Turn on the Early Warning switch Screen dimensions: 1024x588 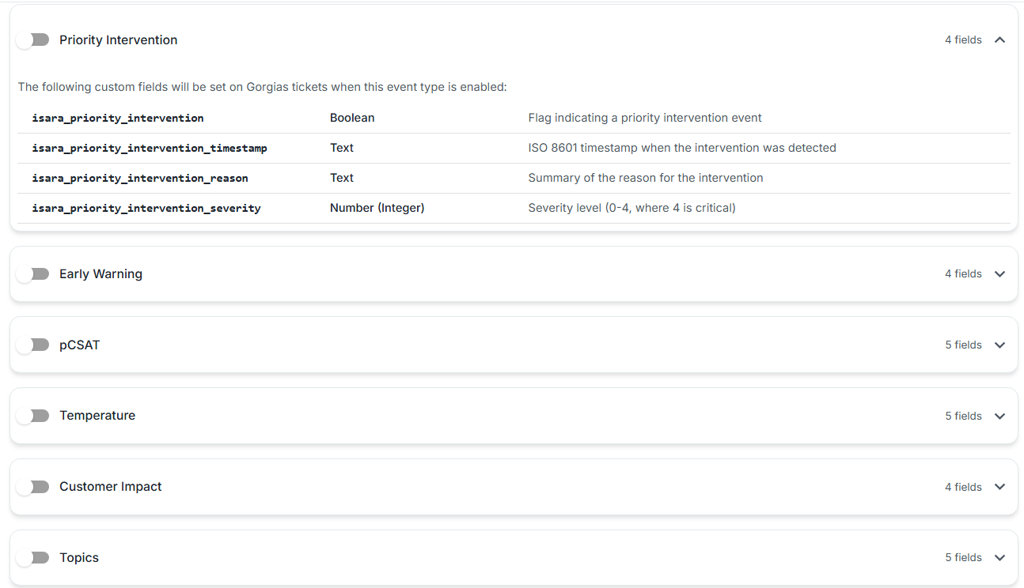click(33, 273)
